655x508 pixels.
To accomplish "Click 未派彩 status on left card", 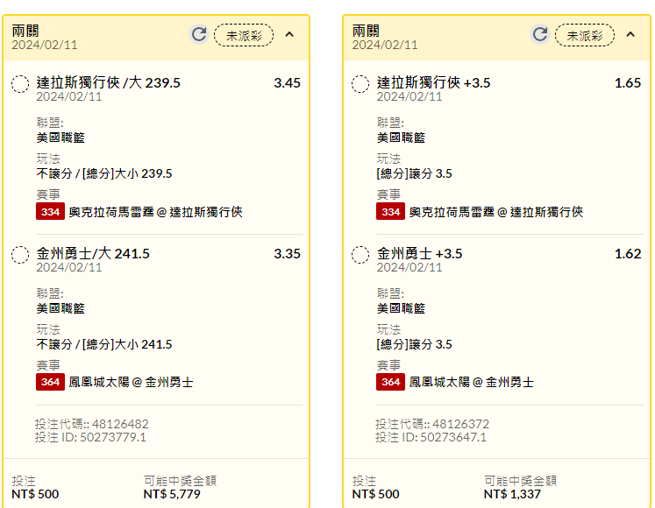I will (x=244, y=35).
